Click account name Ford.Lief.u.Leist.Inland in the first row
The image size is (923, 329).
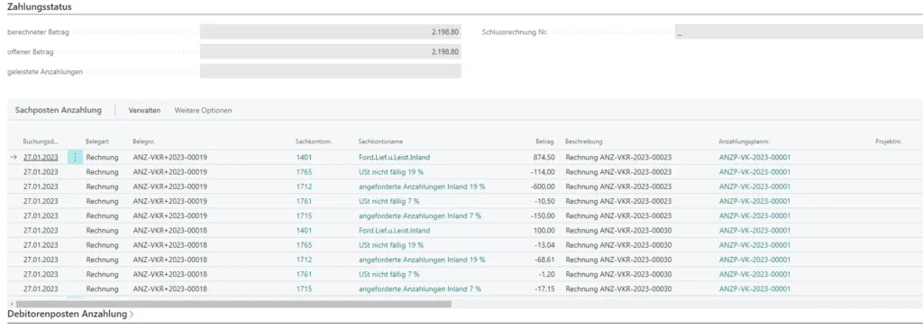[394, 157]
